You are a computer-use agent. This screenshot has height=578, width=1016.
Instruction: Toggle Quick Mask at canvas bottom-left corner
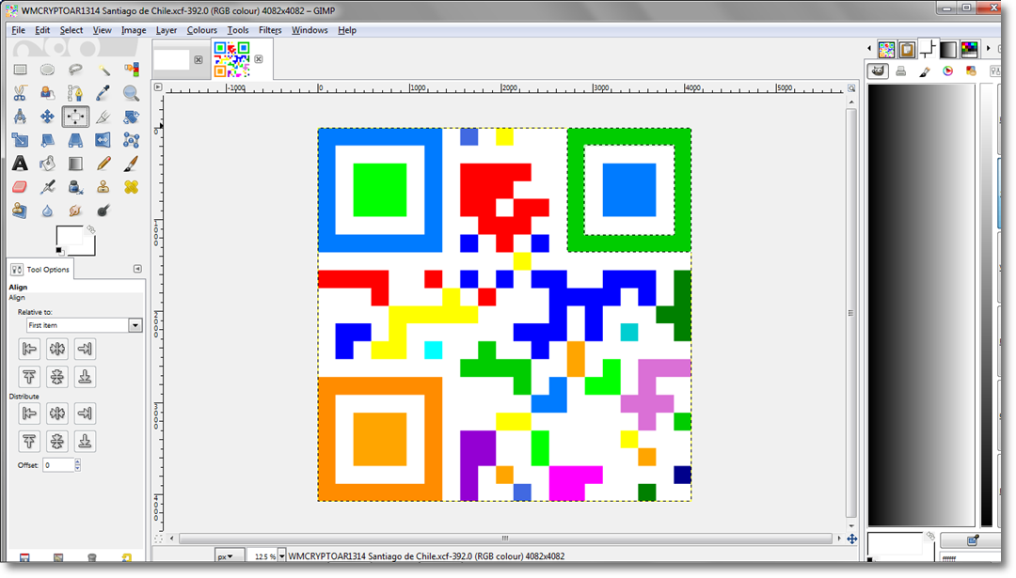158,539
